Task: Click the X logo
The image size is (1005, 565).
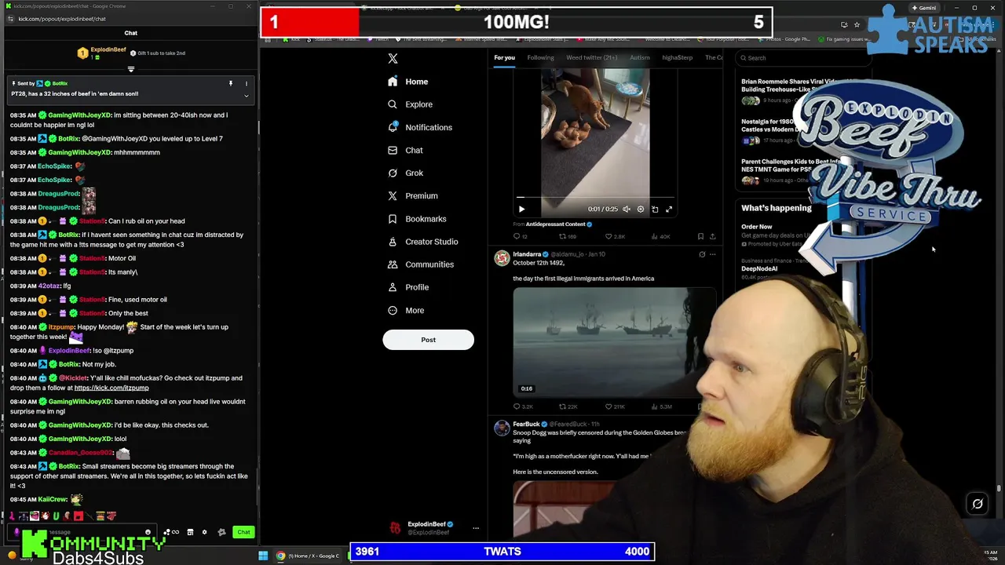Action: click(393, 58)
